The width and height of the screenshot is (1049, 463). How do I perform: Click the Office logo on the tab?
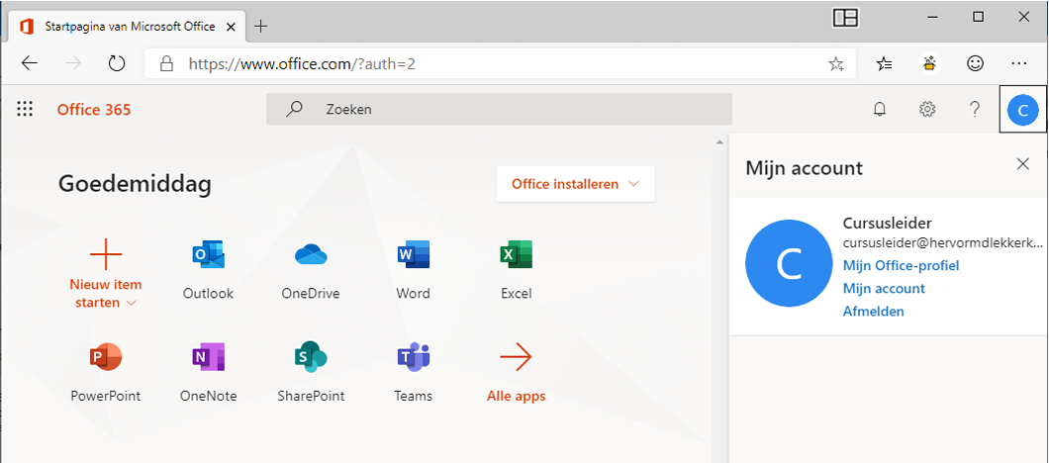click(x=27, y=27)
